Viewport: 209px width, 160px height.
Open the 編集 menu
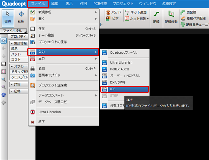pos(55,4)
